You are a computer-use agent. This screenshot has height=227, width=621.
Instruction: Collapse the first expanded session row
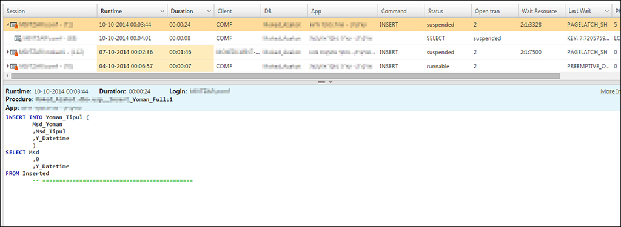pos(8,25)
